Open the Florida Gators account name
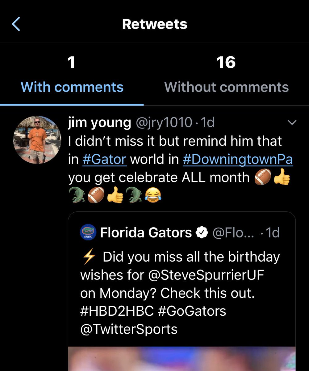 coord(146,232)
